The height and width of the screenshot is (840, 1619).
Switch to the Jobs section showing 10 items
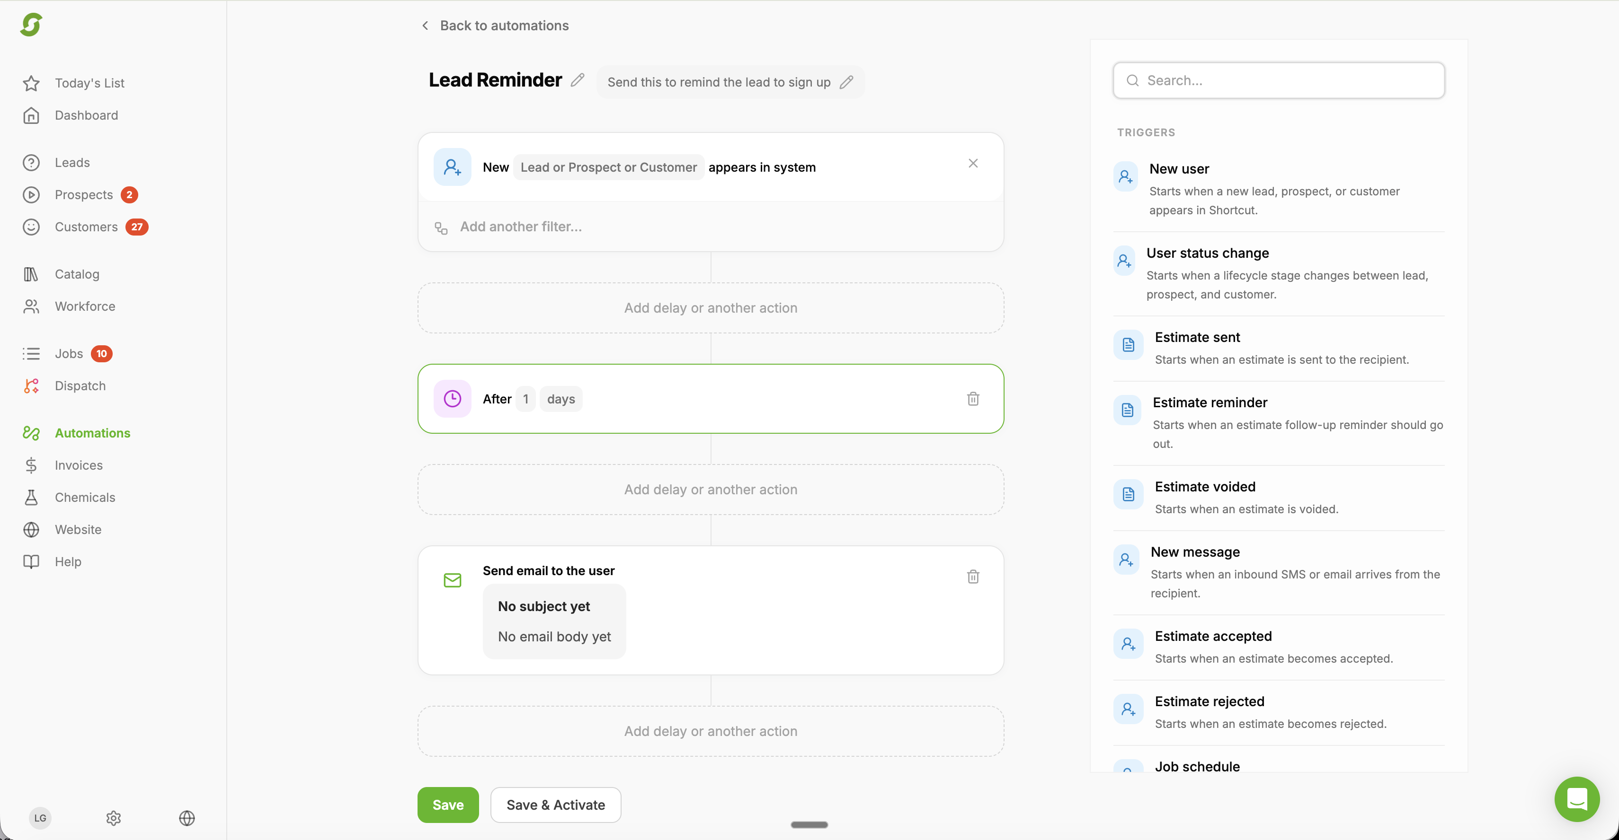coord(69,353)
